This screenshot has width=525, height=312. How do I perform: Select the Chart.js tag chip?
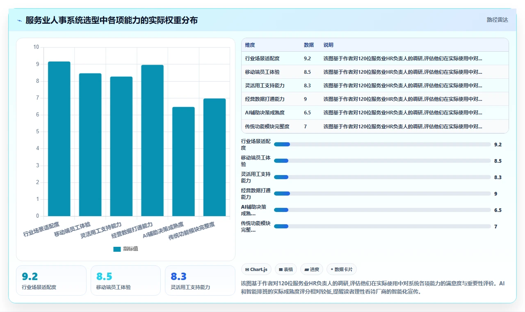click(256, 269)
